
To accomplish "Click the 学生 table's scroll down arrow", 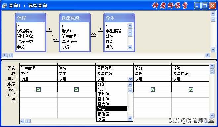I will tap(130, 47).
